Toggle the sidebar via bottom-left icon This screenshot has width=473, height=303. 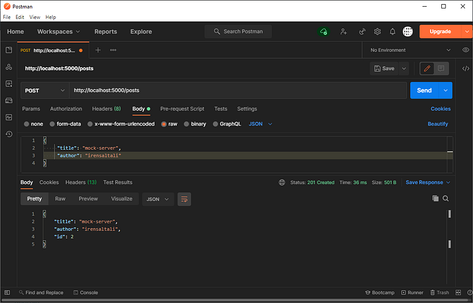click(7, 292)
